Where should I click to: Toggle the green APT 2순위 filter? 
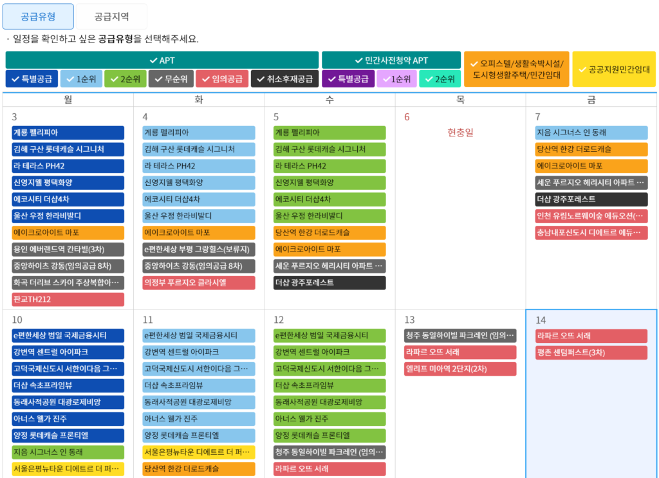125,79
